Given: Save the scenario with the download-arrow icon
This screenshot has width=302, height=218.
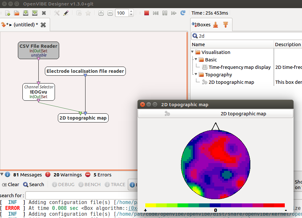Looking at the screenshot, I should [26, 13].
